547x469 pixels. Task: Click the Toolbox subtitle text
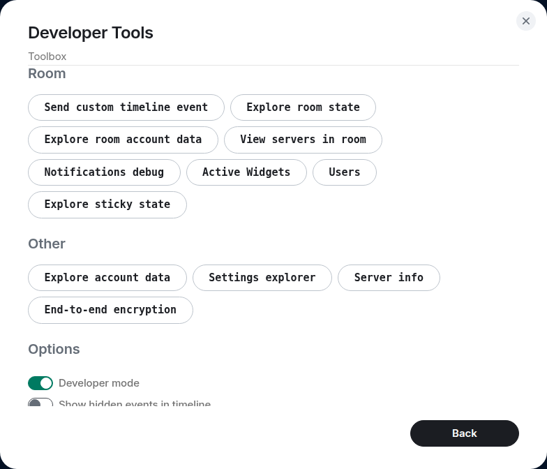point(47,56)
